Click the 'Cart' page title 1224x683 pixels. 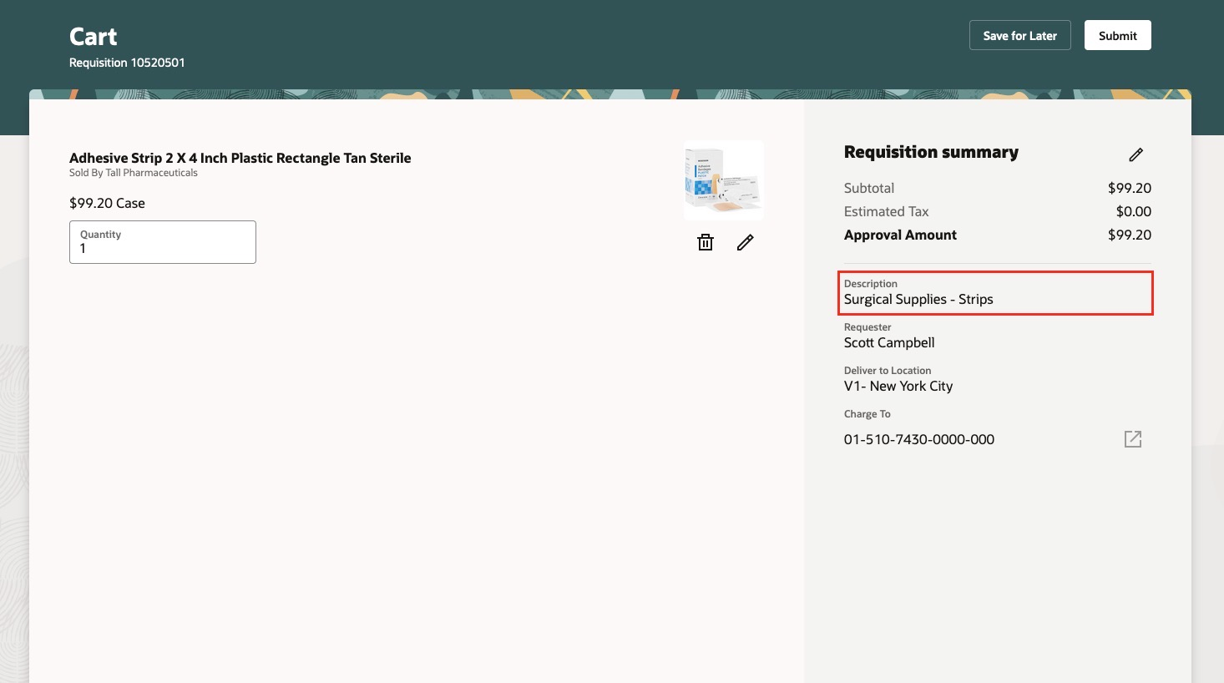[x=94, y=37]
